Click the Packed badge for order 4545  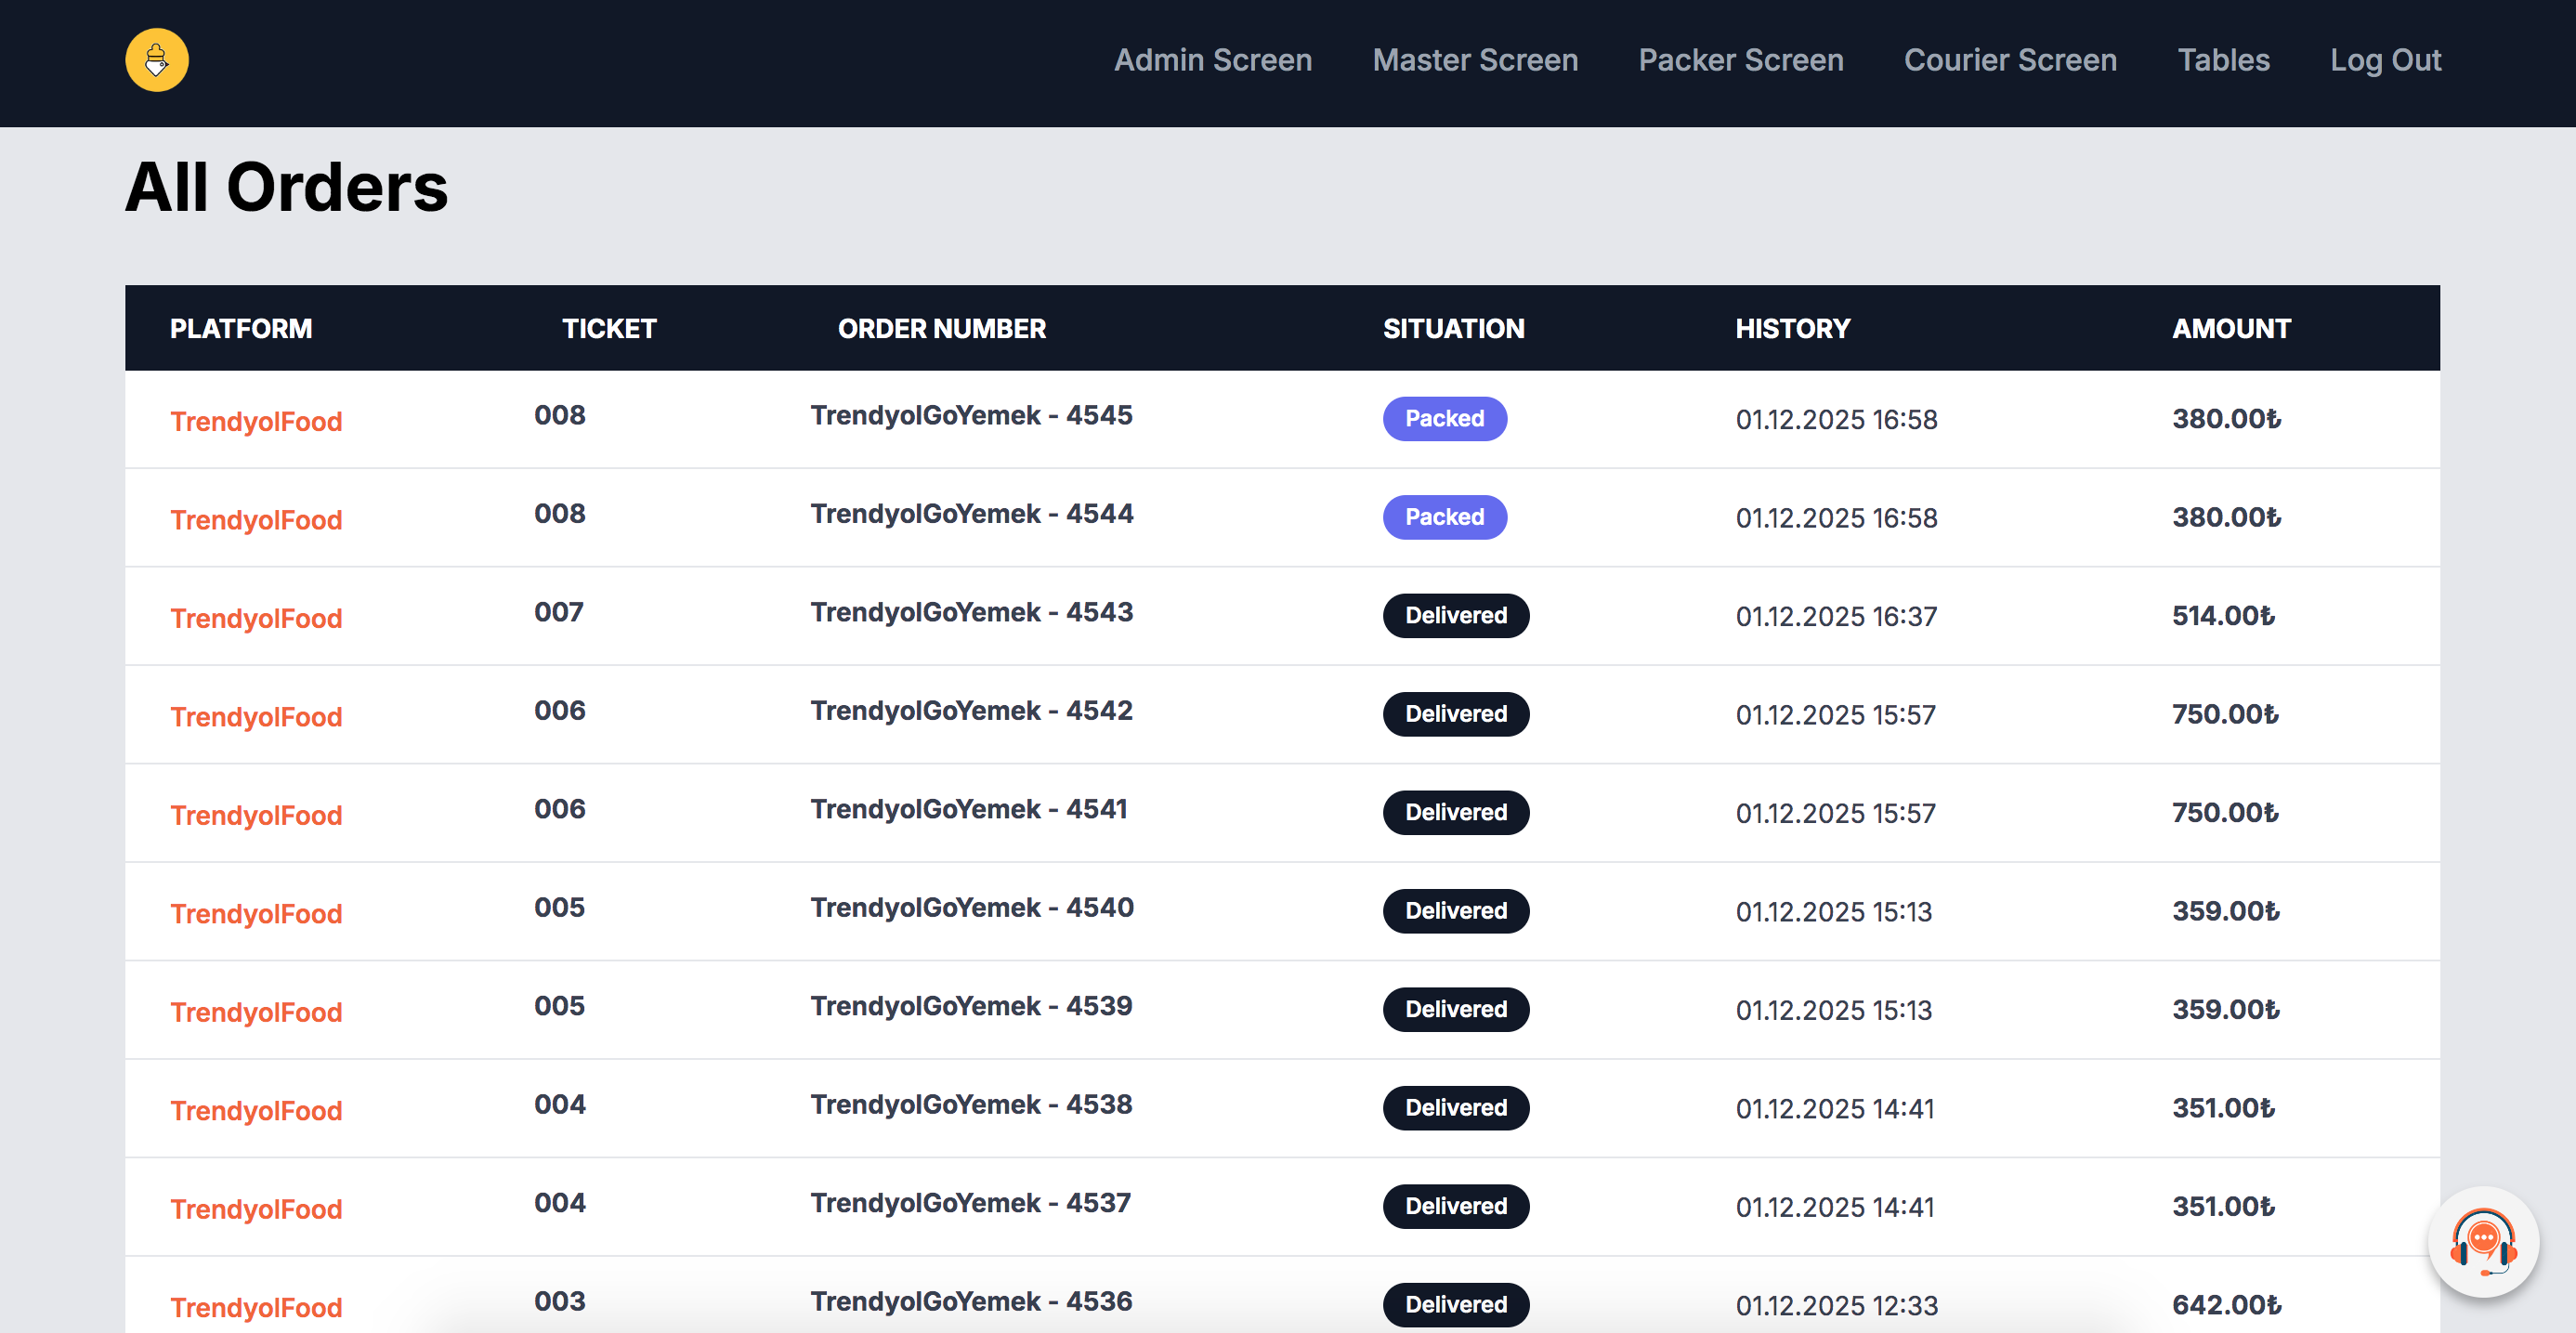click(x=1444, y=419)
